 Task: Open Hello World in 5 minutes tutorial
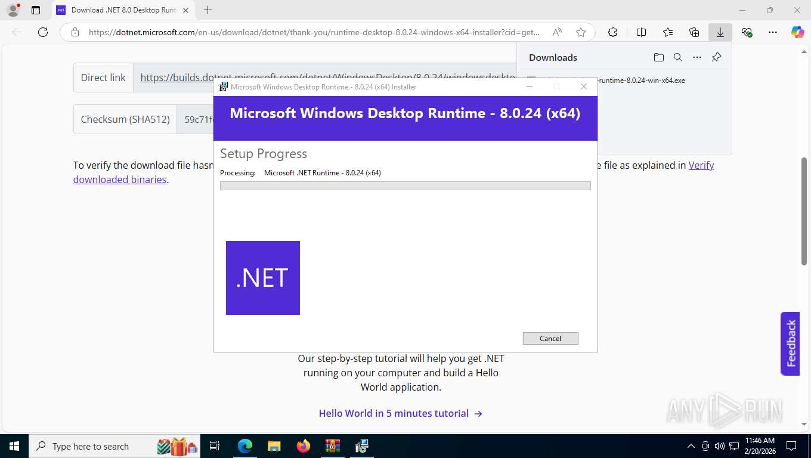click(401, 413)
